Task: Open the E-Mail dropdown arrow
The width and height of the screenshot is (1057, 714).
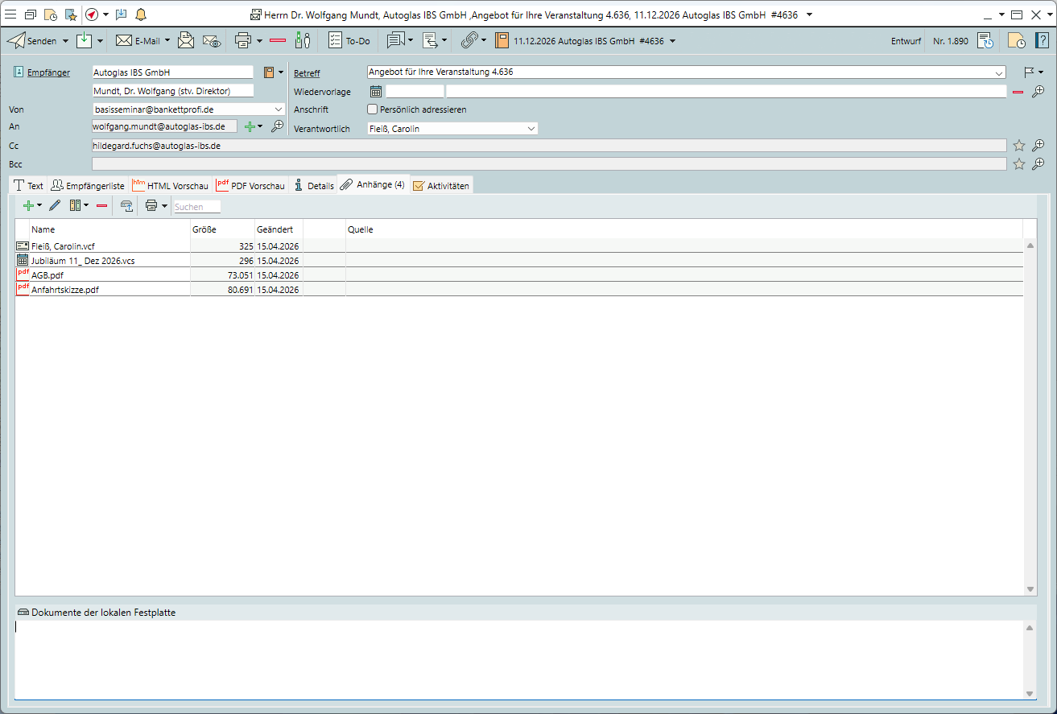Action: [x=167, y=40]
